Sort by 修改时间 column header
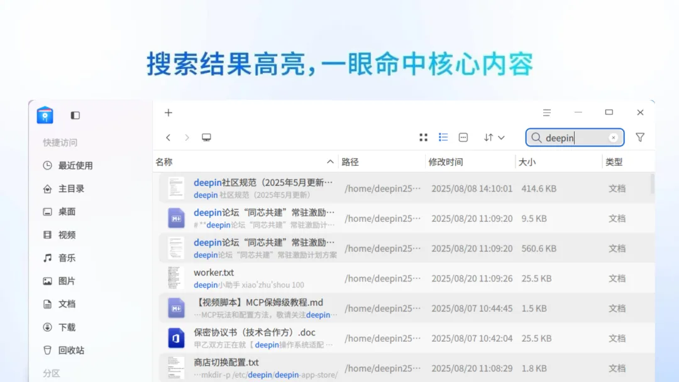This screenshot has width=679, height=382. 470,162
